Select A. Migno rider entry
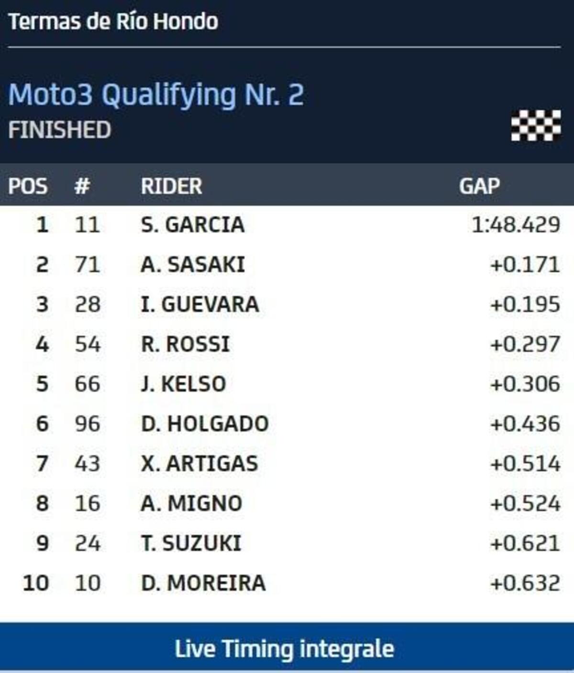 pyautogui.click(x=191, y=503)
